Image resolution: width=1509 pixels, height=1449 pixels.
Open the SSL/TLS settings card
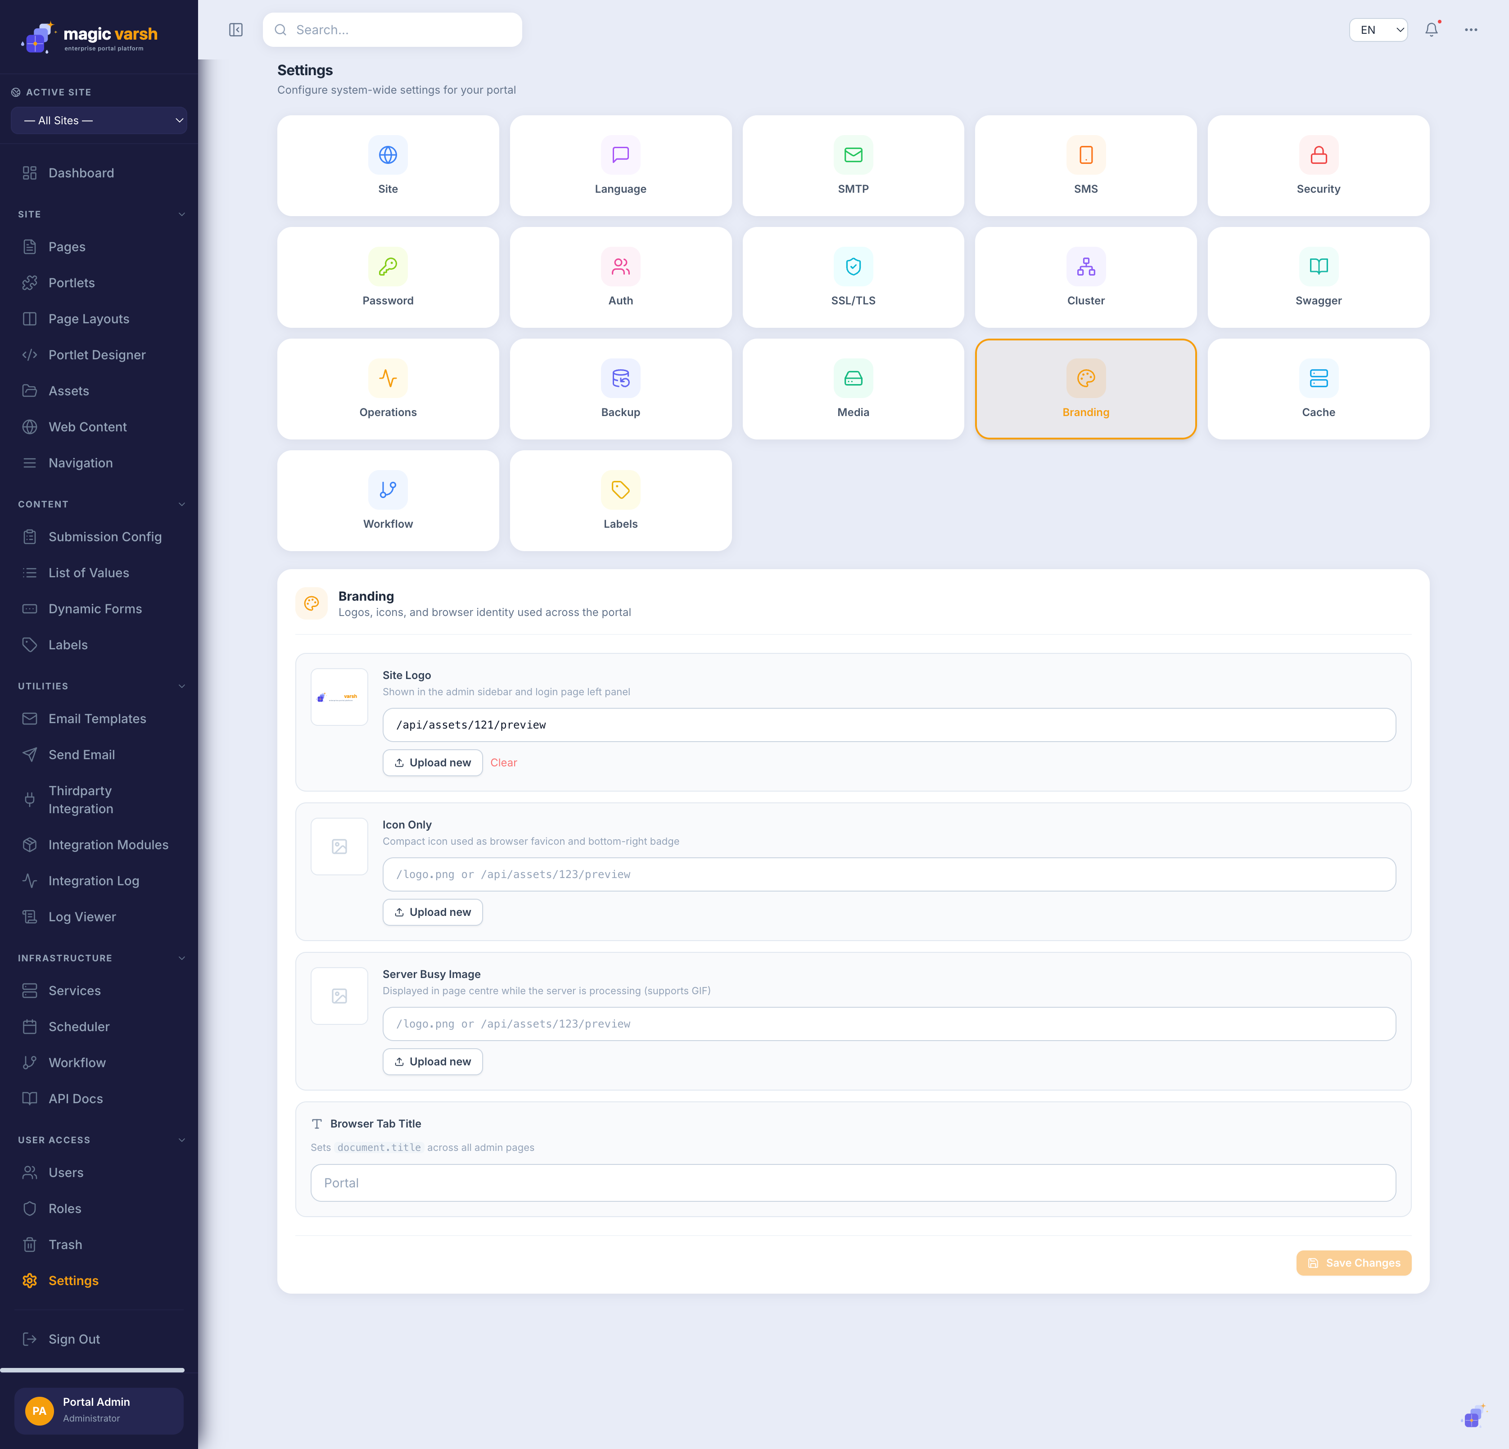tap(853, 277)
